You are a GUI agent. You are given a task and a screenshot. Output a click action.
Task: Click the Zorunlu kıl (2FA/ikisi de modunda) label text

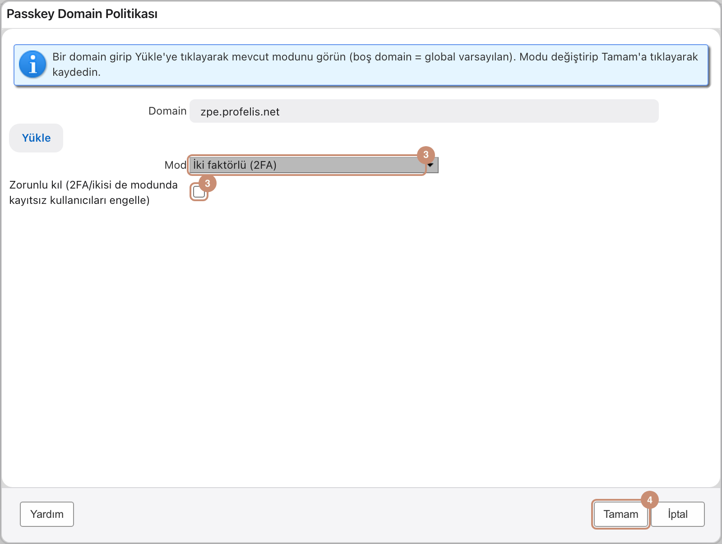point(93,185)
